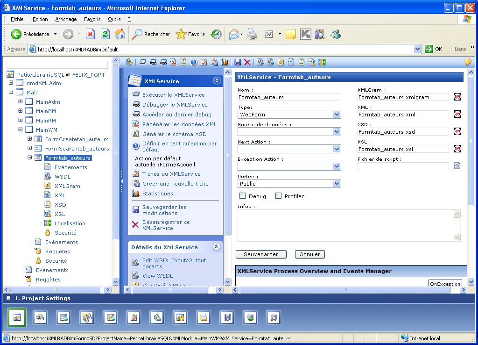This screenshot has width=478, height=345.
Task: Click the red delete X toolbar icon
Action: pyautogui.click(x=247, y=62)
